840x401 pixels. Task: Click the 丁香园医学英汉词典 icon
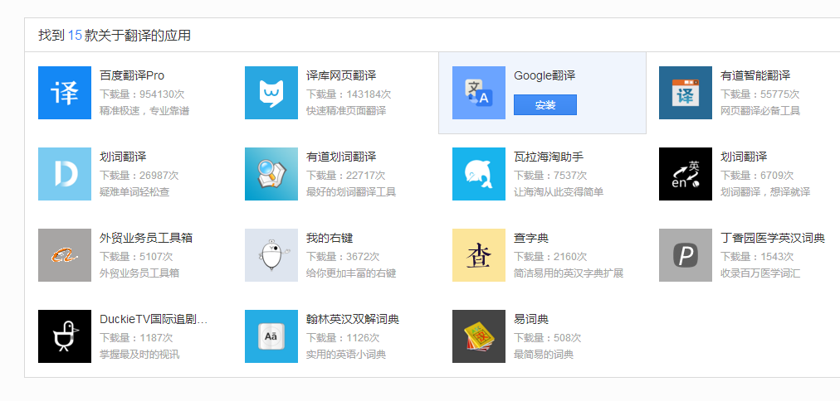point(686,255)
